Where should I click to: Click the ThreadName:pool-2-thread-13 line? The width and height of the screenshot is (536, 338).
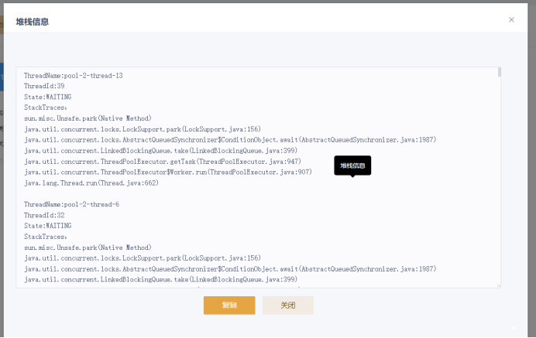[73, 76]
